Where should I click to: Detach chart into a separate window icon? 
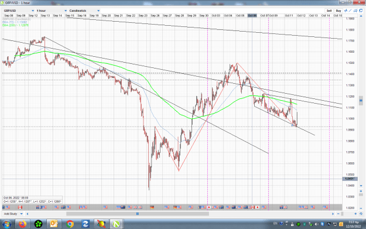coord(361,11)
